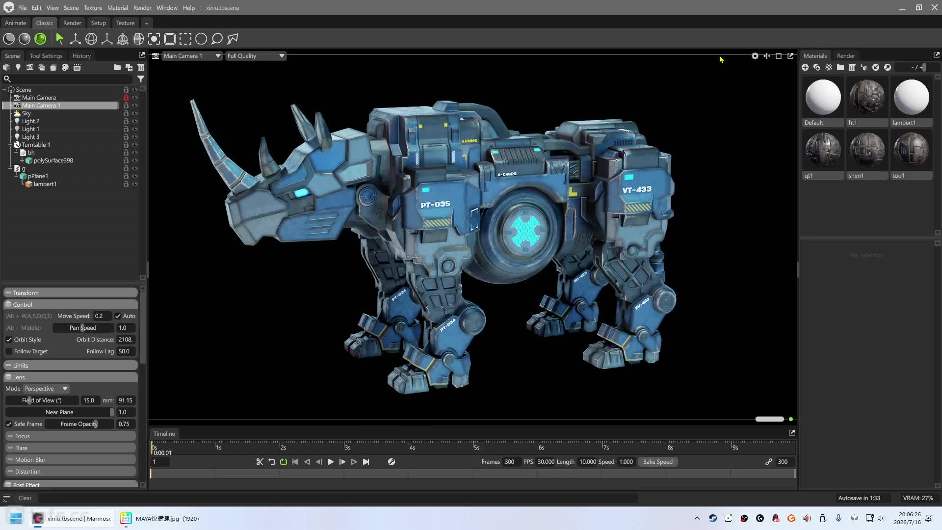Switch to the Animate workspace tab

tap(16, 23)
